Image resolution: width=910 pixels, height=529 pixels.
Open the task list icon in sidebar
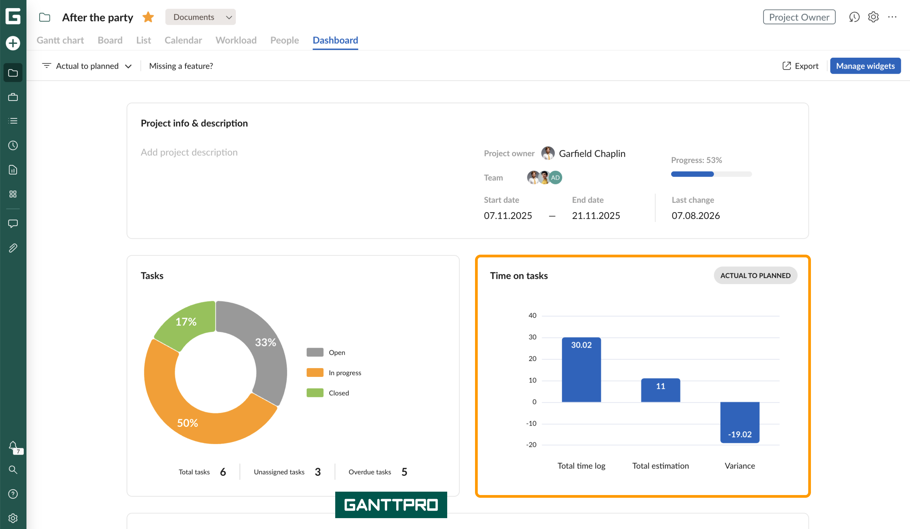tap(13, 121)
